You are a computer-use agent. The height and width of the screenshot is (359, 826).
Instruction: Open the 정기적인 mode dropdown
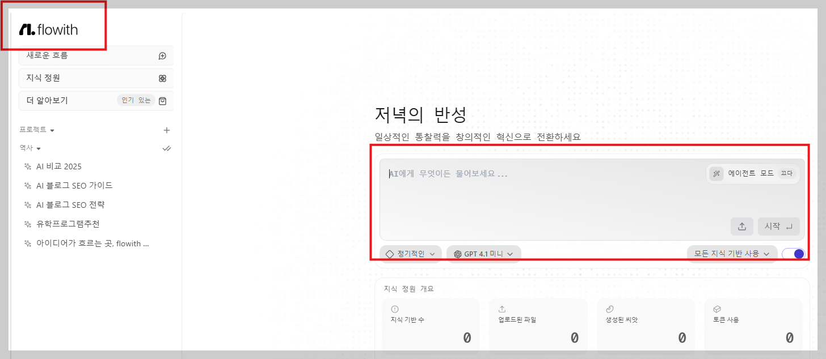coord(410,253)
